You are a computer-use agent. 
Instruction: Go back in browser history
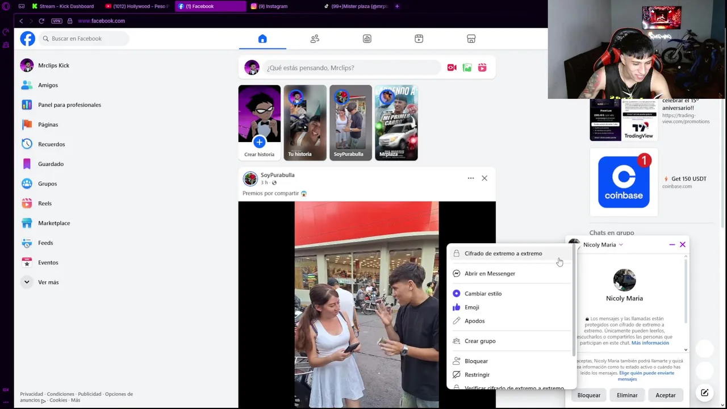click(x=21, y=21)
